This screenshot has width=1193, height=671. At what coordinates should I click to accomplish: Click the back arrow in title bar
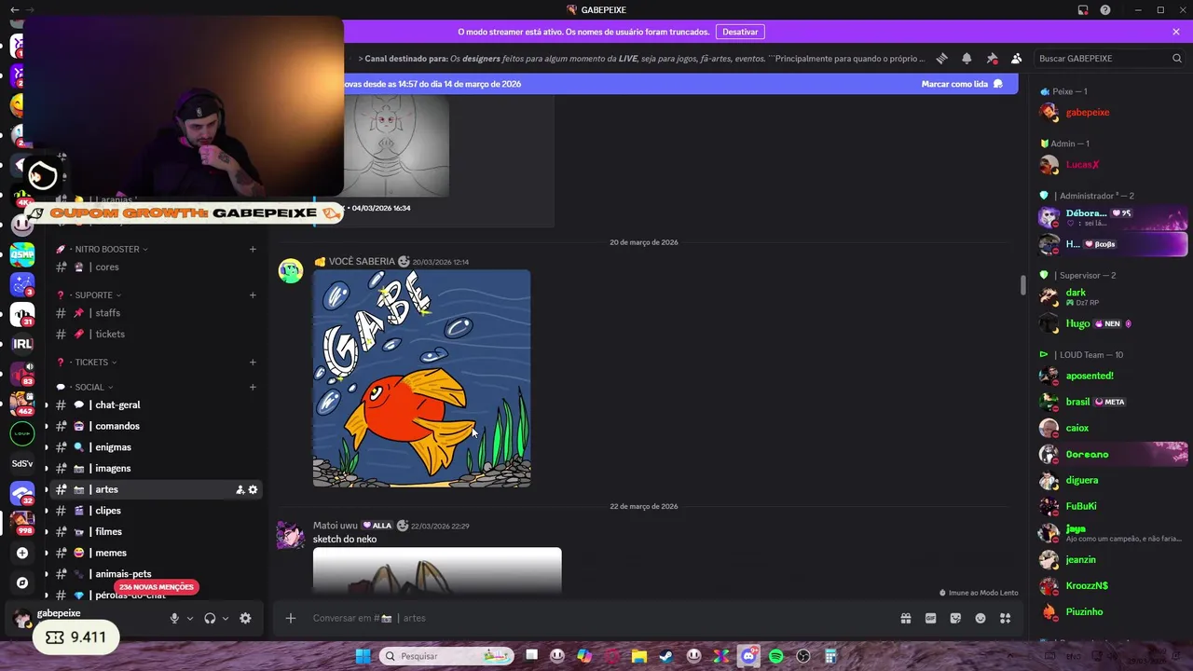click(x=14, y=9)
